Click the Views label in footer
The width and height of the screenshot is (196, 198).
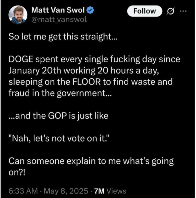click(116, 191)
